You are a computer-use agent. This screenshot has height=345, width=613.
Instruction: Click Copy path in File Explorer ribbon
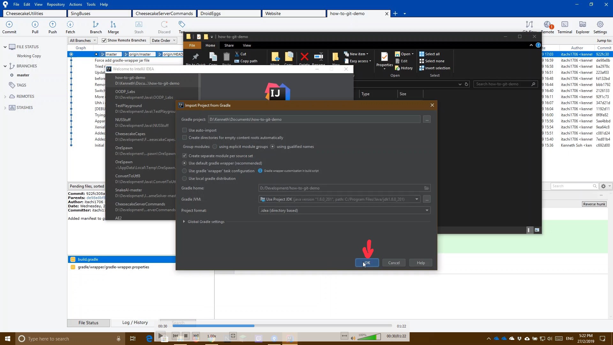[x=246, y=61]
